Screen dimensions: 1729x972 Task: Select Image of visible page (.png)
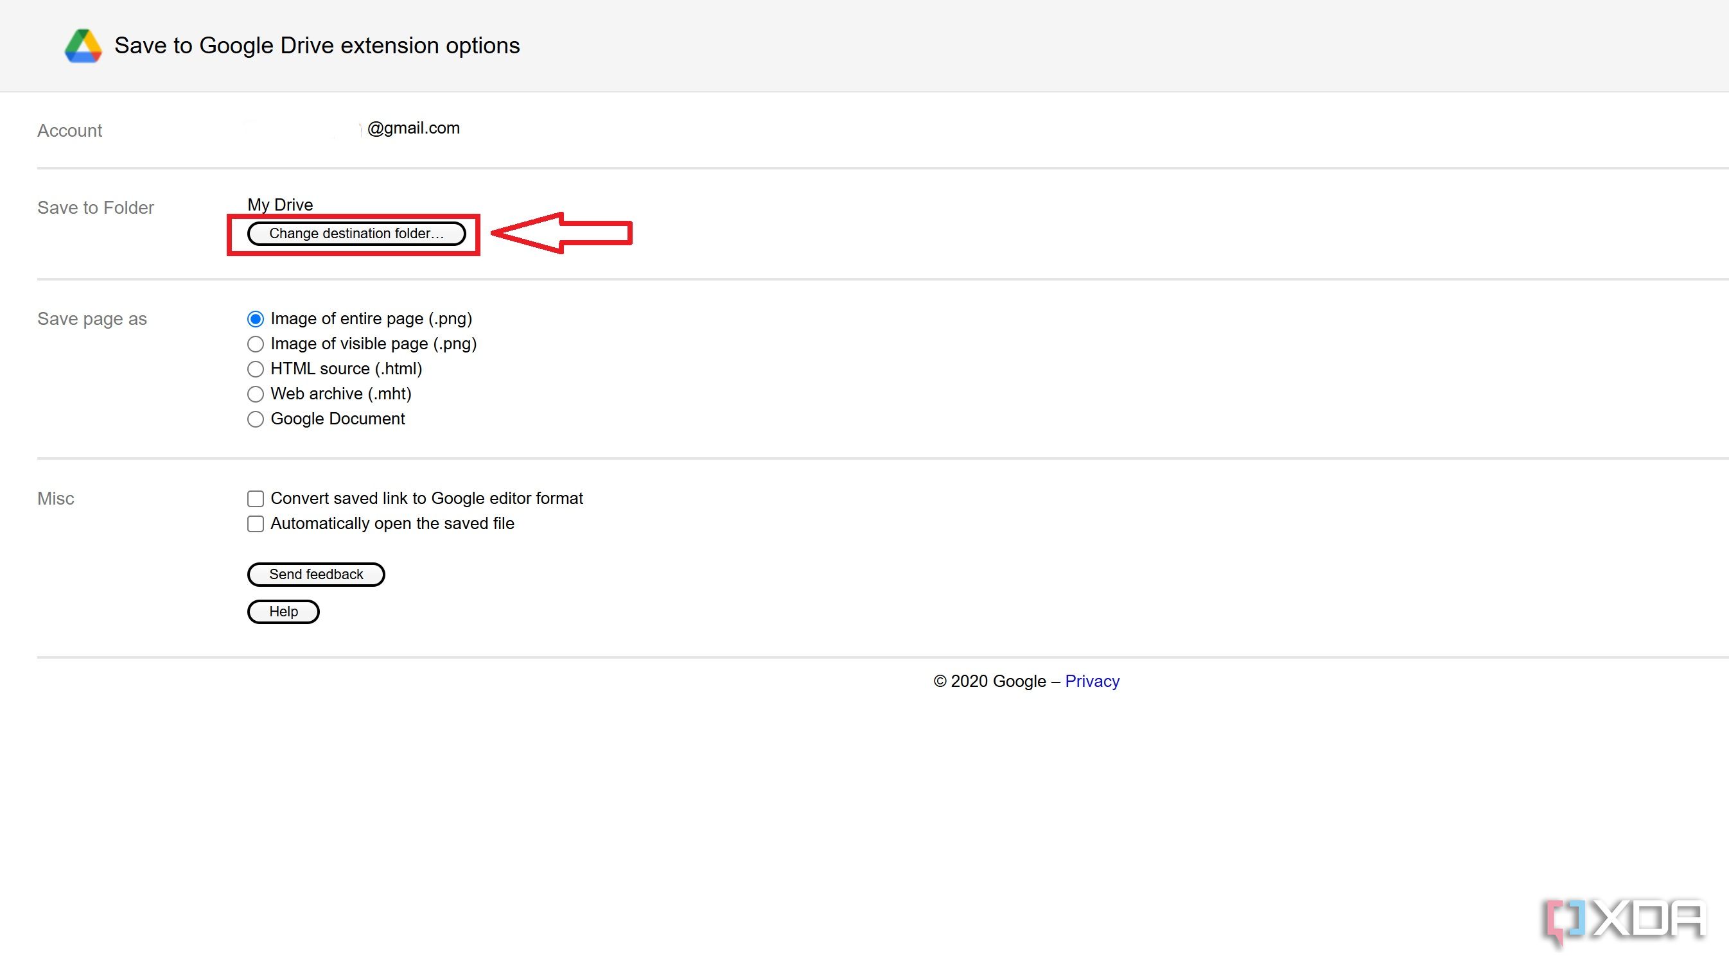point(255,344)
